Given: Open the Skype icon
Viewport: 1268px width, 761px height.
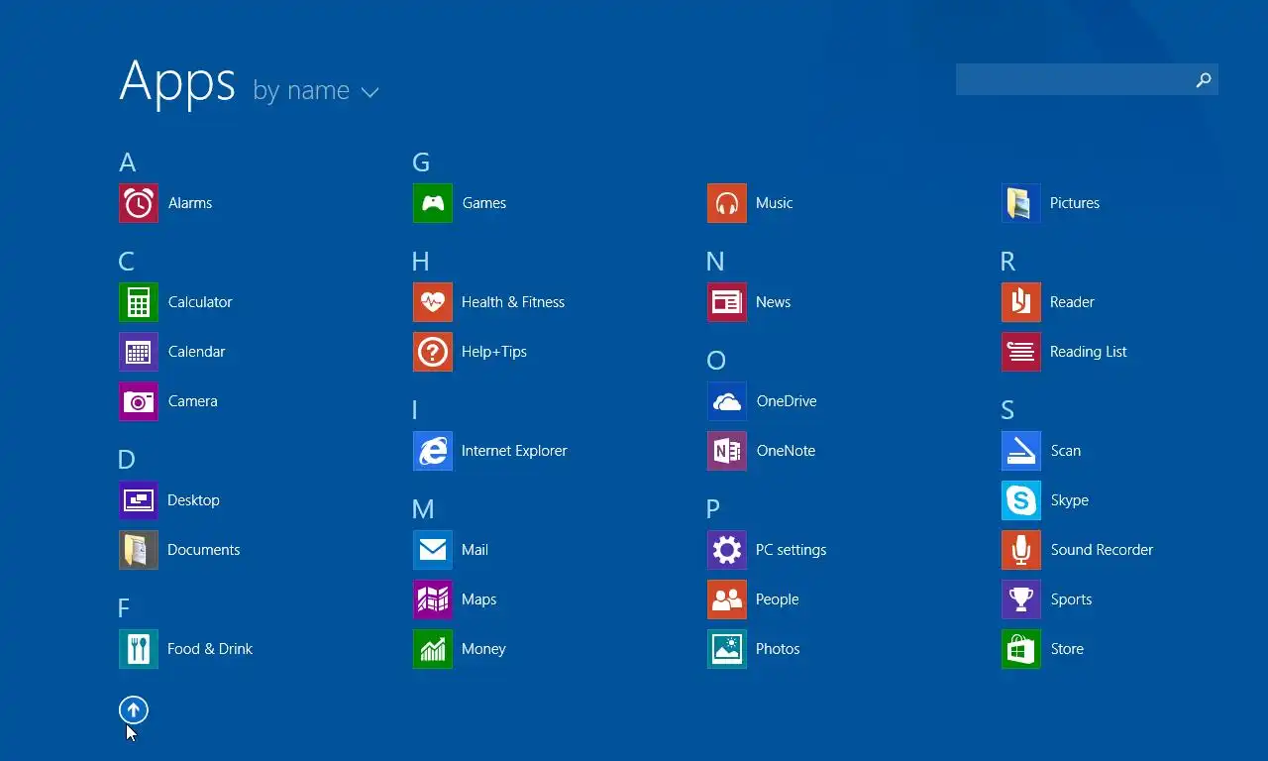Looking at the screenshot, I should [x=1021, y=500].
